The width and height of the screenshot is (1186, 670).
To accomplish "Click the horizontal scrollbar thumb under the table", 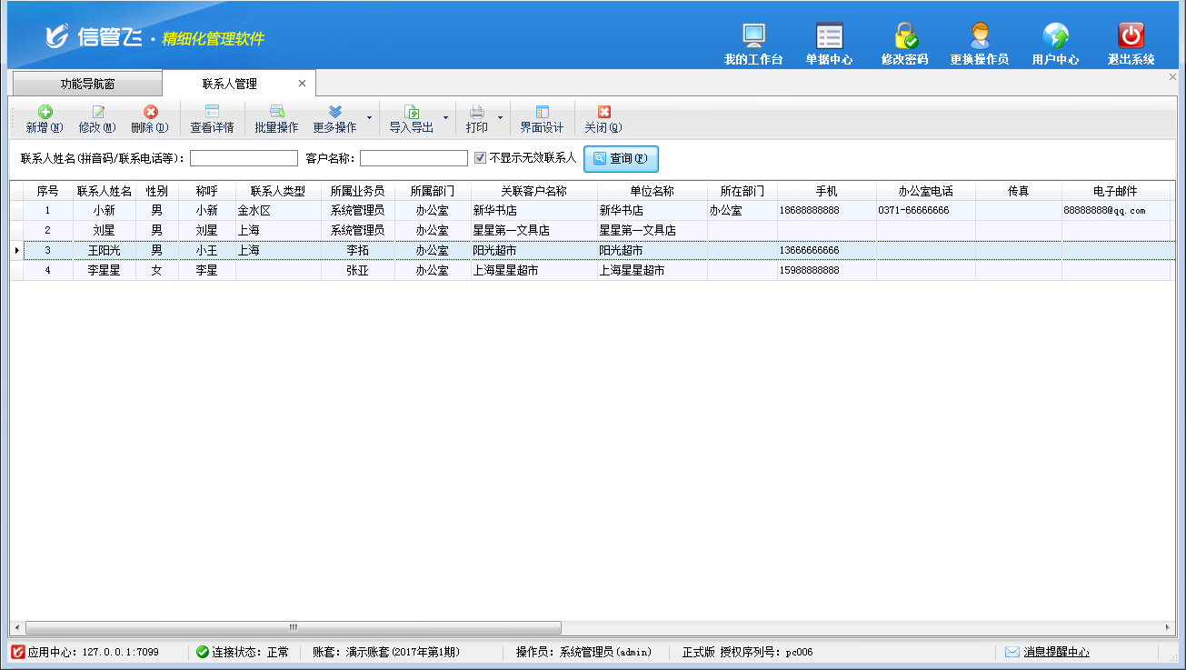I will pyautogui.click(x=293, y=627).
